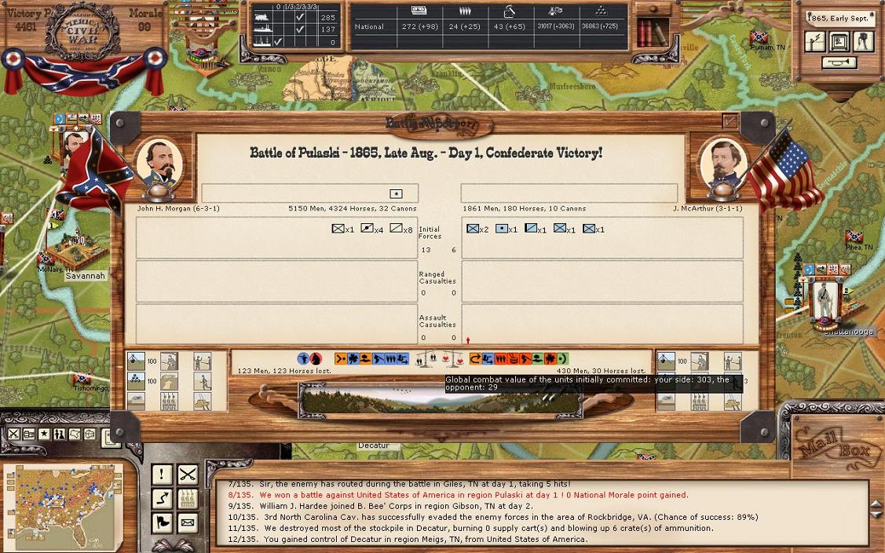Viewport: 885px width, 553px height.
Task: Select the flag message filter button
Action: (x=162, y=522)
